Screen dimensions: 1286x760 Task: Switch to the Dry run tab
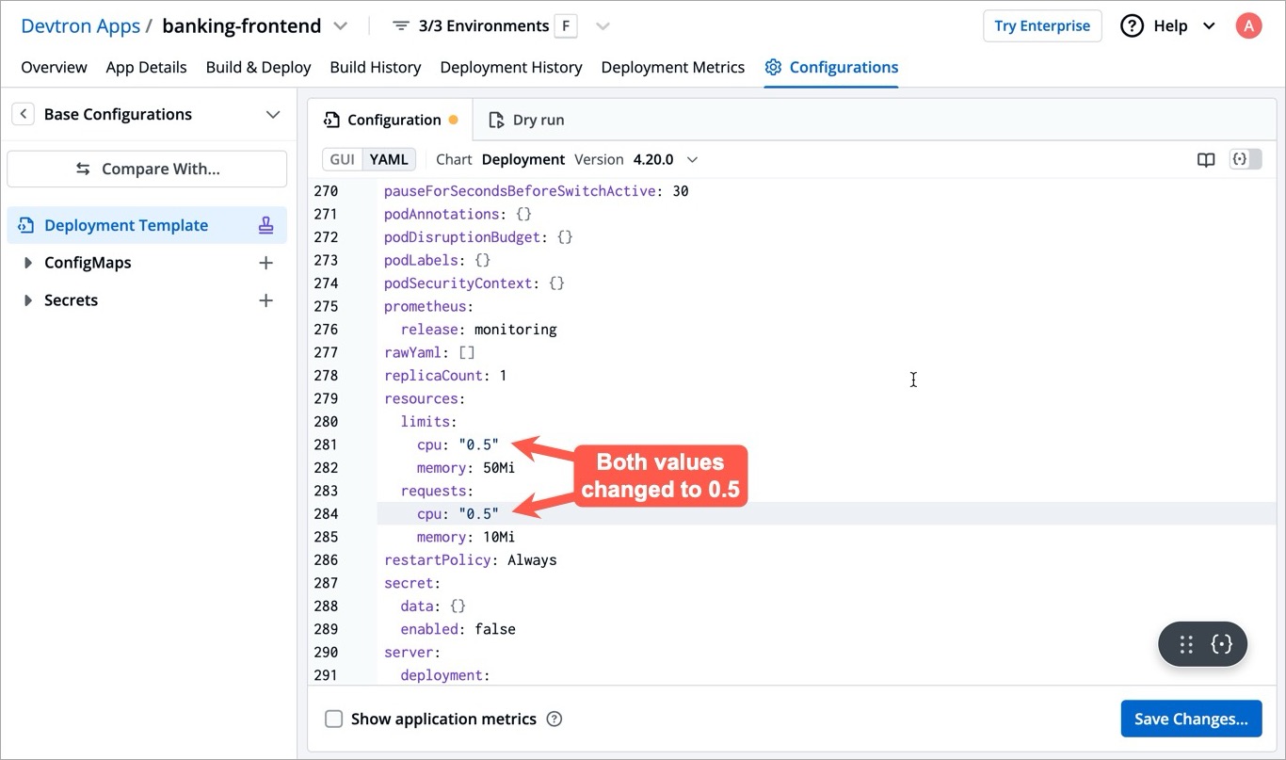pos(526,120)
